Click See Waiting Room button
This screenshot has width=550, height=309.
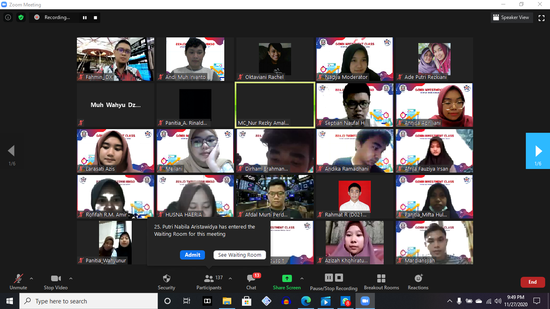click(x=240, y=255)
